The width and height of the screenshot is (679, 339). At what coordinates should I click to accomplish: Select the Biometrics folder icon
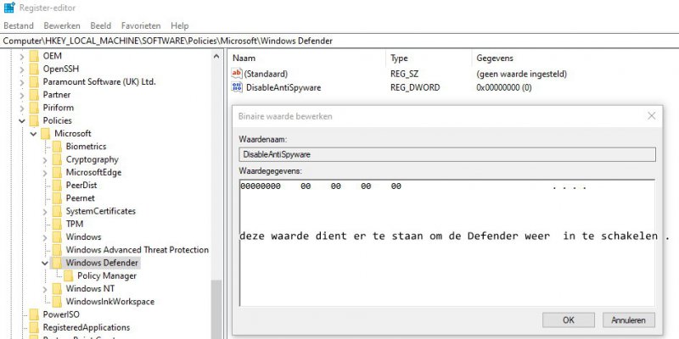pos(57,147)
